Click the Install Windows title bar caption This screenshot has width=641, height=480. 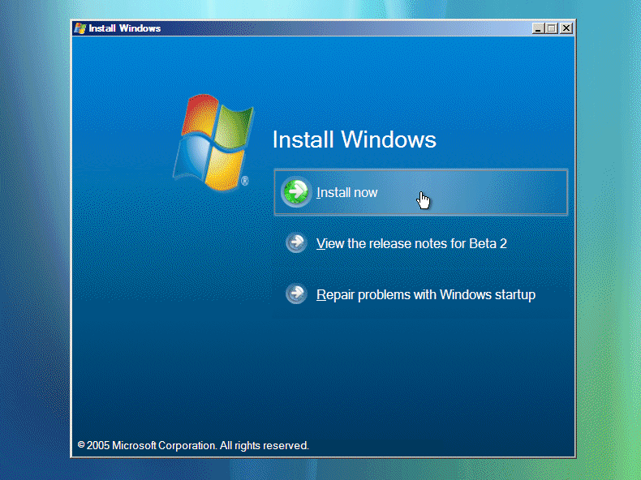[124, 28]
